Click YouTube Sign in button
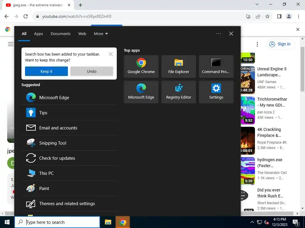The image size is (305, 228). [280, 44]
